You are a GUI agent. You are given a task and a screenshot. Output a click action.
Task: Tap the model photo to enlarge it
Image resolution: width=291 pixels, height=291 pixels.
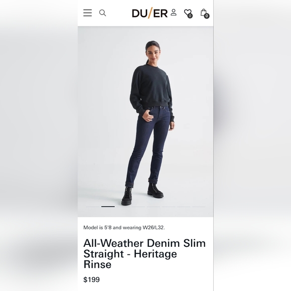click(x=145, y=121)
